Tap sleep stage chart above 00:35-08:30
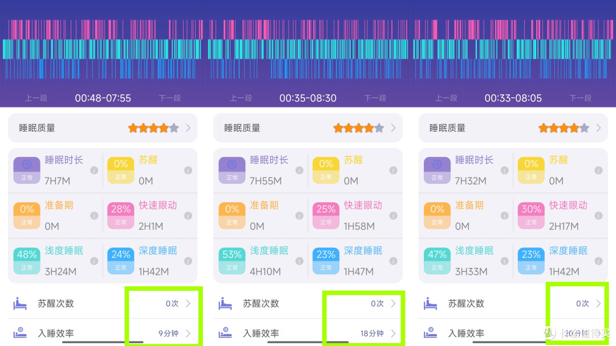The image size is (616, 346). tap(308, 49)
